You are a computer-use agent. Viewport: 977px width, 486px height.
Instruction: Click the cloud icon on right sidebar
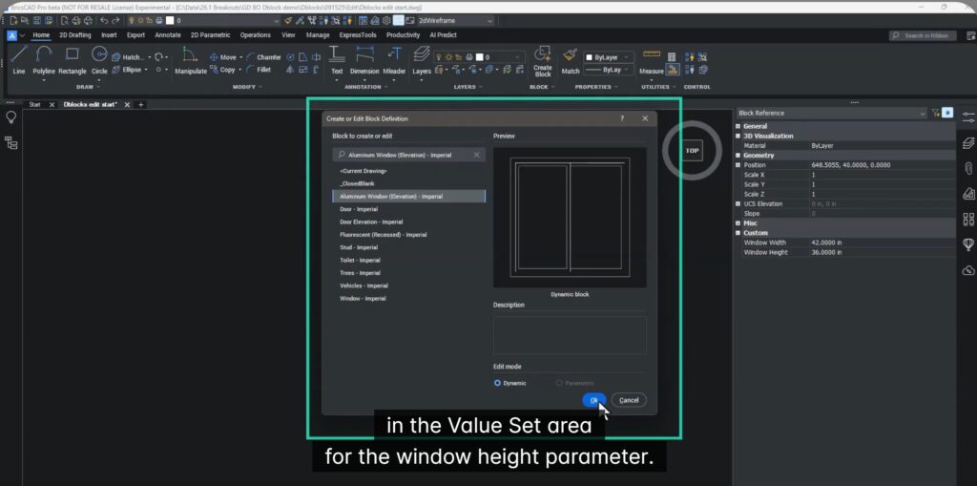coord(968,269)
